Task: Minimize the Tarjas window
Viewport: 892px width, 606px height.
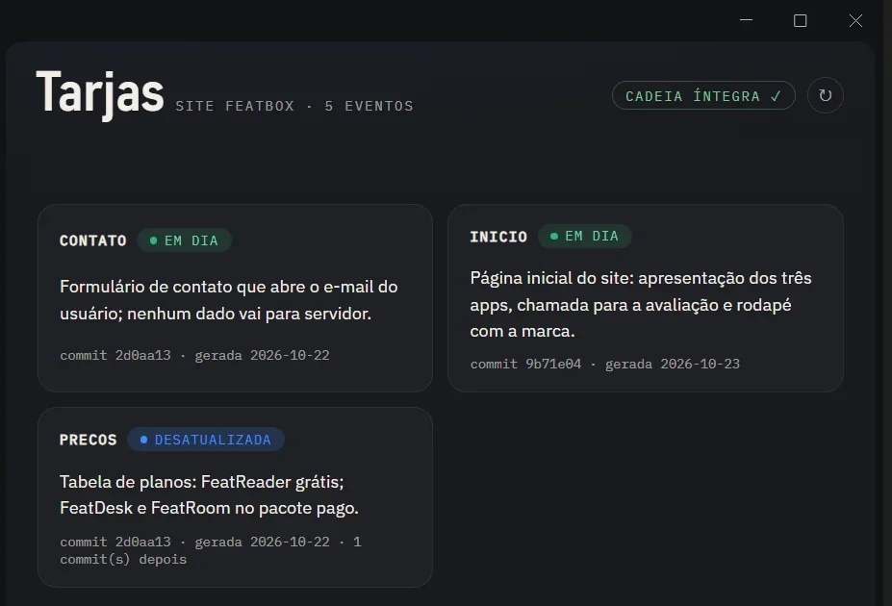Action: 747,20
